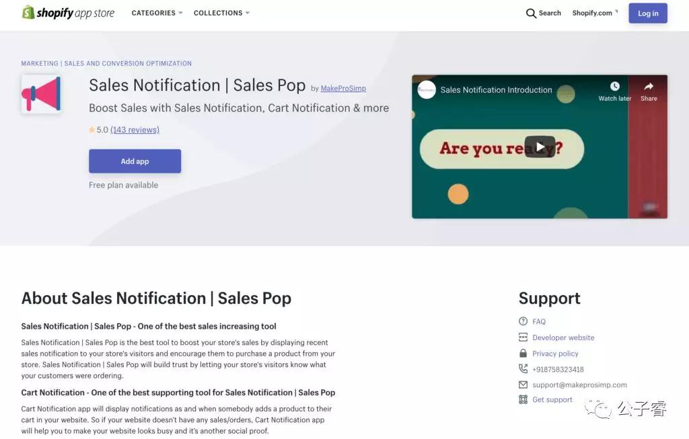Click the phone icon next to the support number

(523, 369)
